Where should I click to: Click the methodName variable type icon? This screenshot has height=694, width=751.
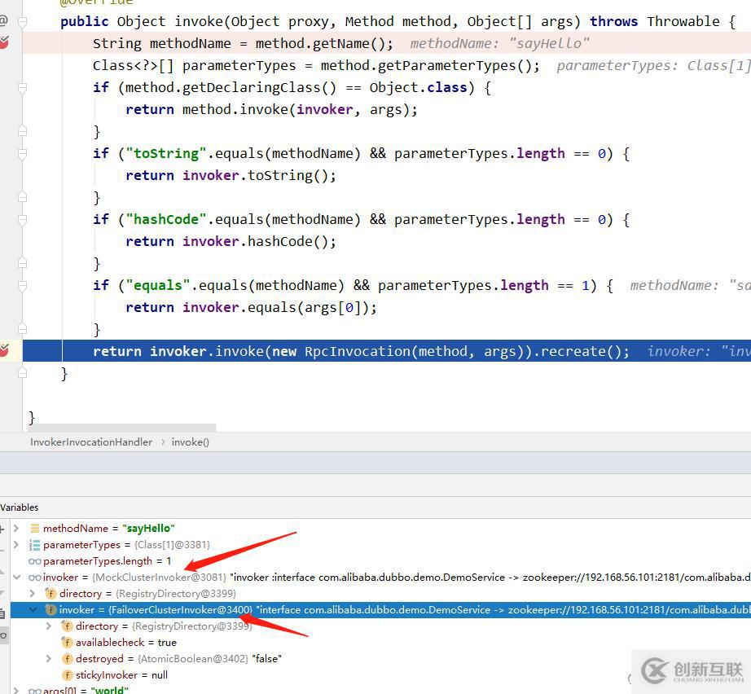point(34,528)
